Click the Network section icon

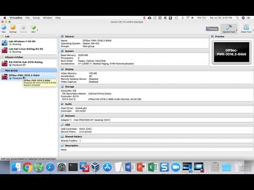(62, 116)
